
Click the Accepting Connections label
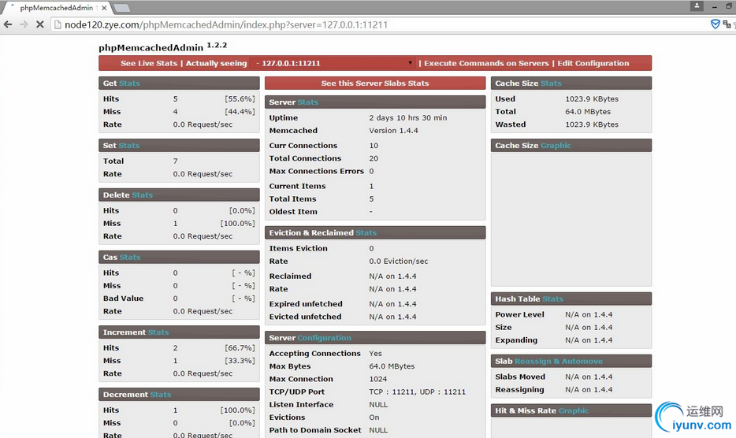coord(315,354)
